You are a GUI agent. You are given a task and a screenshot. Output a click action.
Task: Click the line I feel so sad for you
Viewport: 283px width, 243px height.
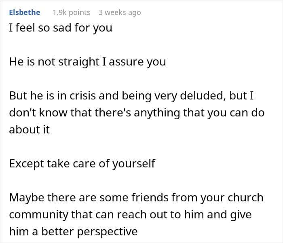(61, 28)
